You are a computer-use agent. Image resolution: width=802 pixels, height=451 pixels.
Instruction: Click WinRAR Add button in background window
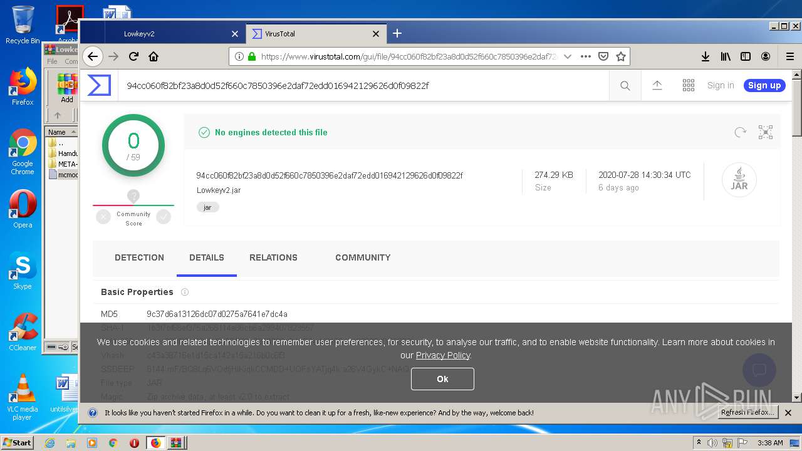[x=67, y=88]
